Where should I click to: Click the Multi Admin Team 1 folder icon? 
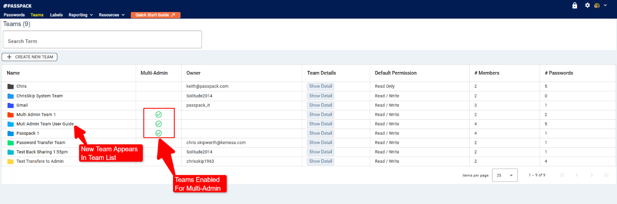[x=11, y=114]
